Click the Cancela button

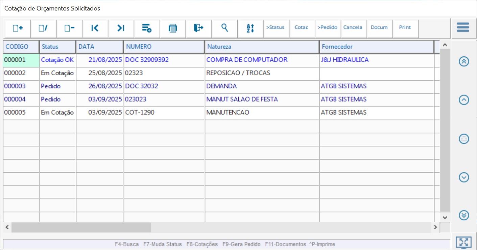pos(353,28)
